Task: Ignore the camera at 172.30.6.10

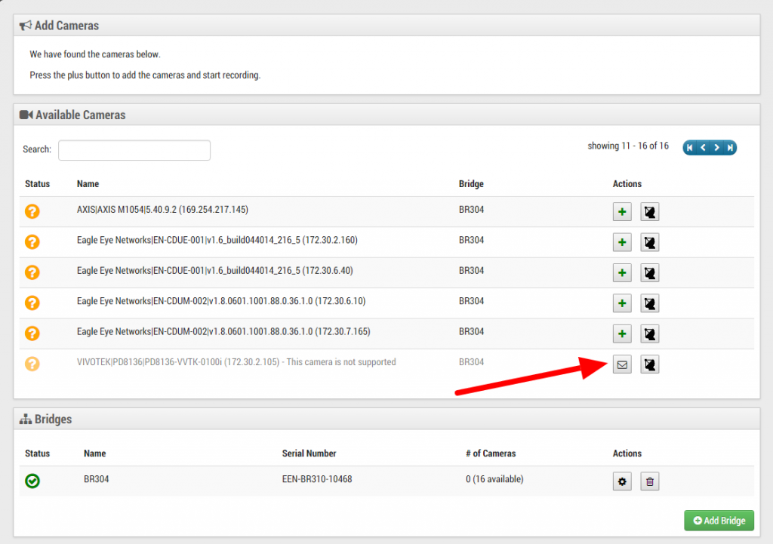Action: coord(650,303)
